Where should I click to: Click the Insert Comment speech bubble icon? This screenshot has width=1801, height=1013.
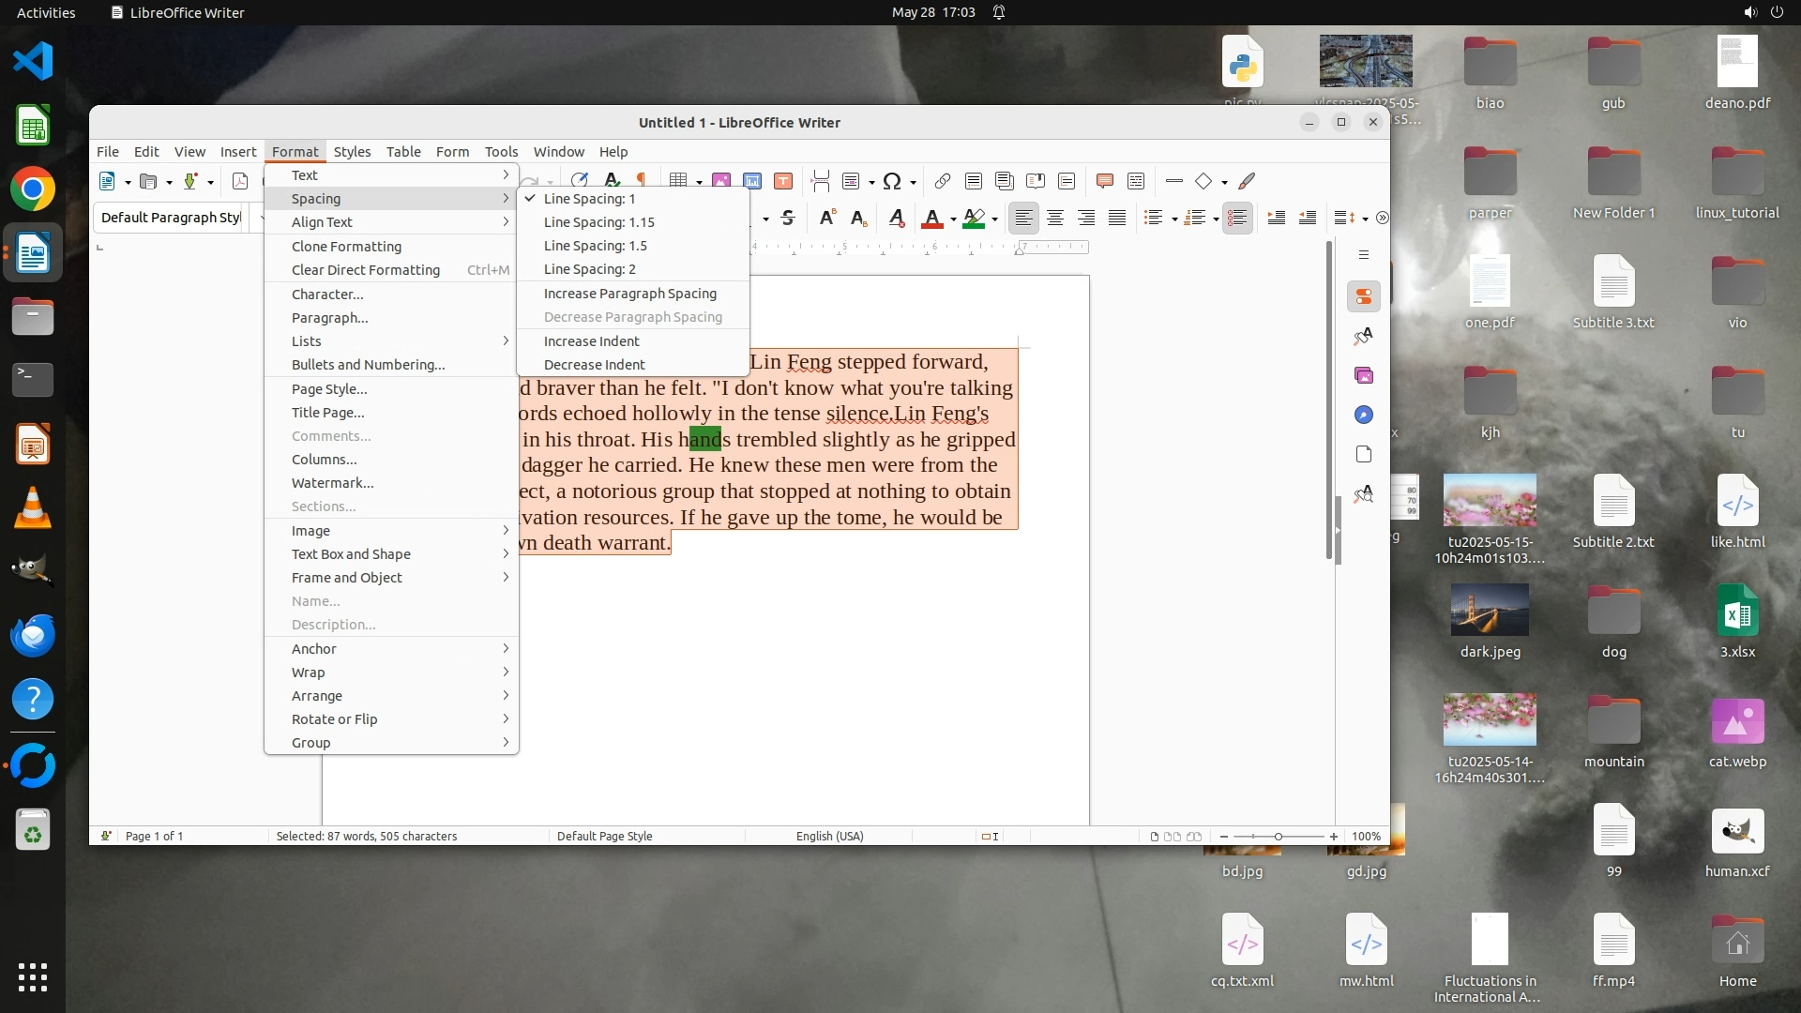click(x=1105, y=181)
